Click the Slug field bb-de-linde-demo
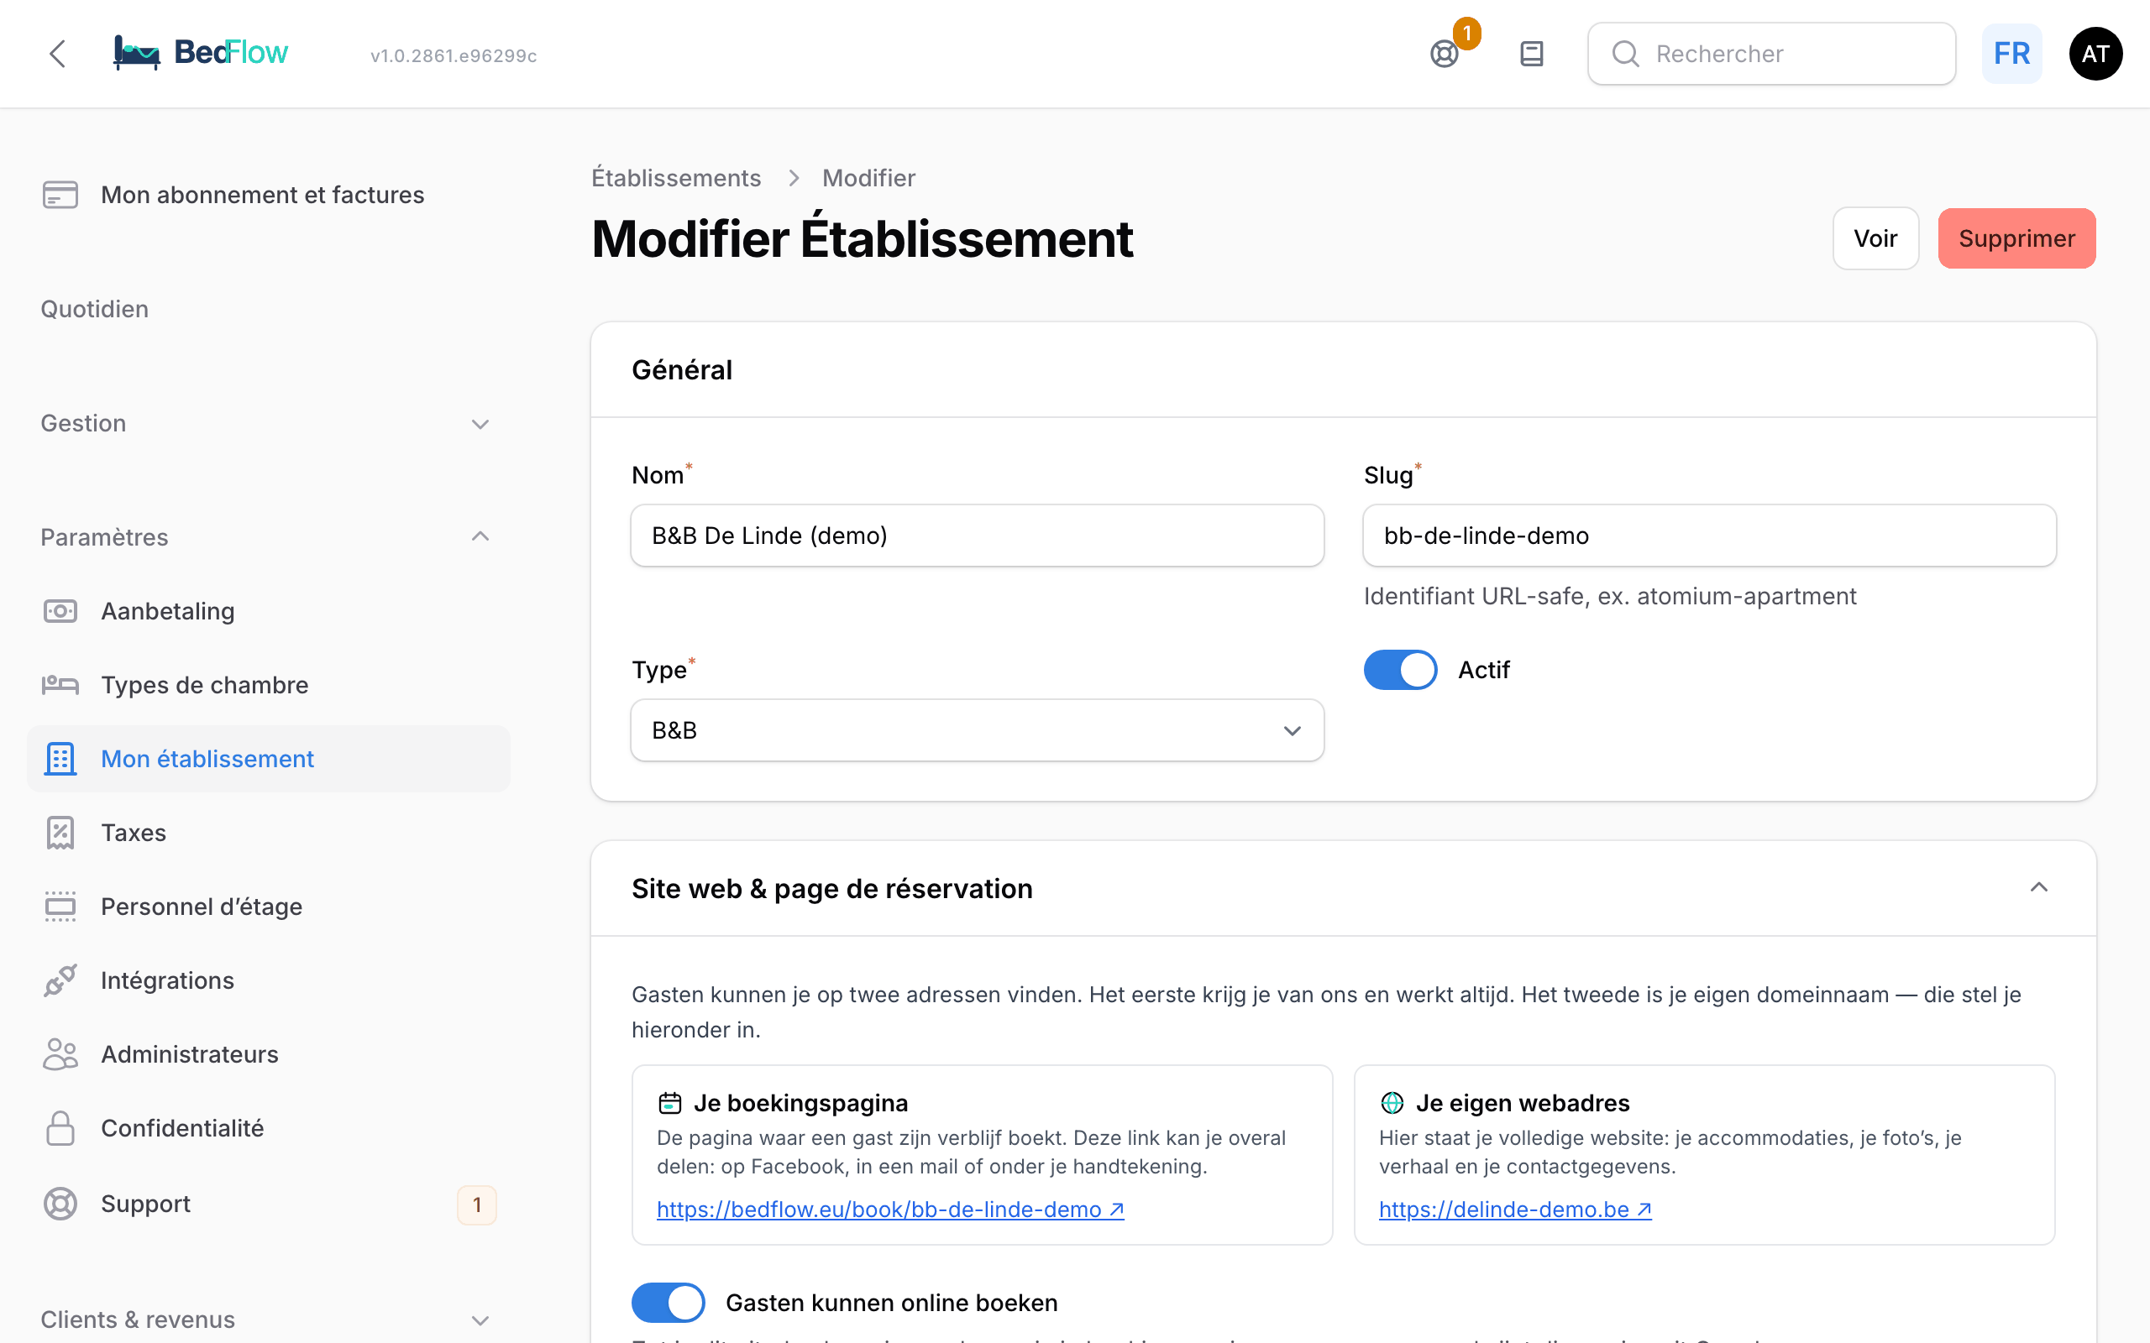The image size is (2150, 1343). [1709, 536]
